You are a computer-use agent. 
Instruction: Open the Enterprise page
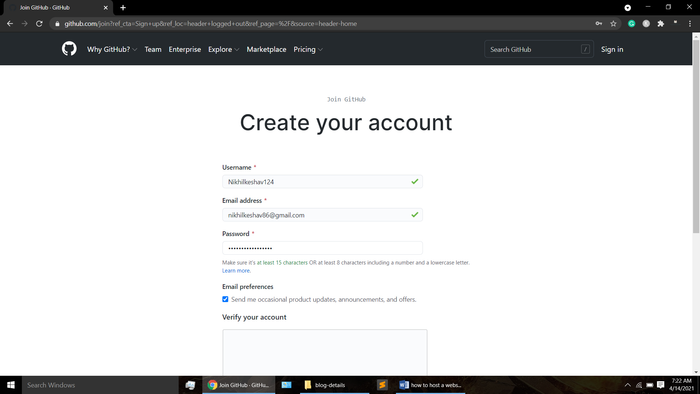(185, 49)
